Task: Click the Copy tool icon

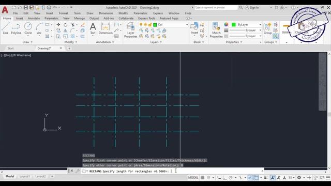Action: (58, 30)
